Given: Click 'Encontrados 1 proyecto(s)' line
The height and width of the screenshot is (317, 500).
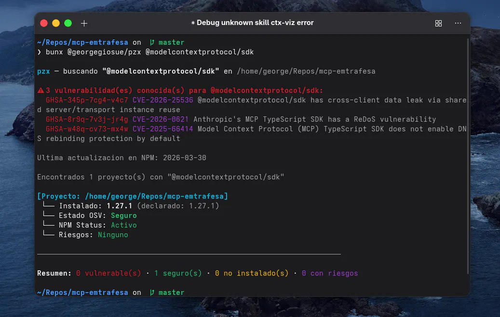Looking at the screenshot, I should (161, 177).
